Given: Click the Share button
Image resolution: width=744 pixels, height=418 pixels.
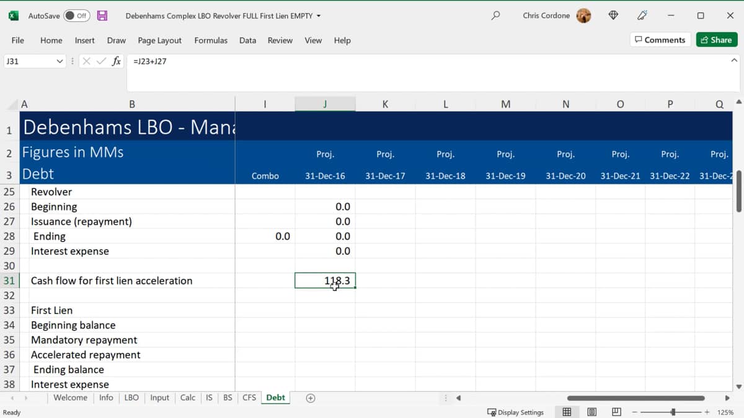Looking at the screenshot, I should point(716,40).
